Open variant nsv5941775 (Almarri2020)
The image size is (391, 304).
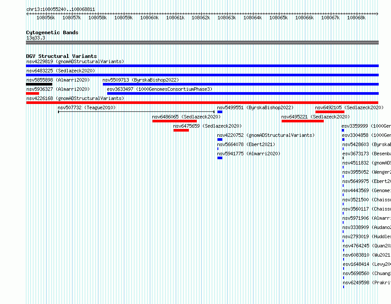[x=249, y=154]
